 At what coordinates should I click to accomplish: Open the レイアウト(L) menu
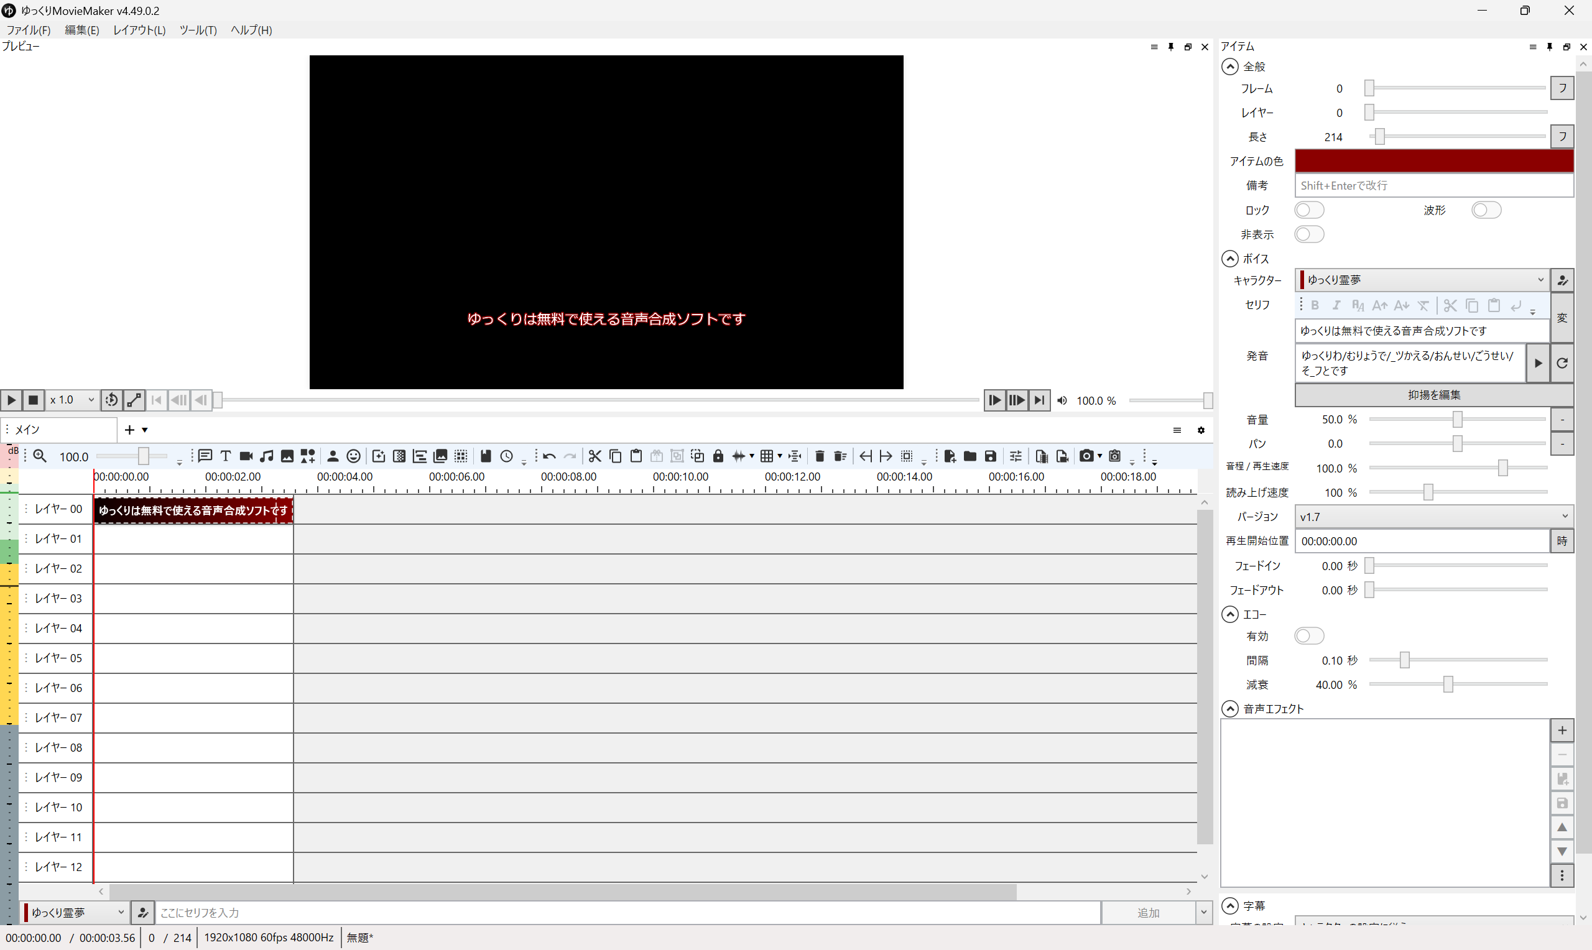click(139, 30)
